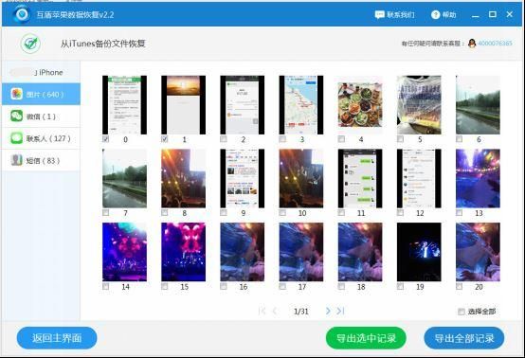Image resolution: width=525 pixels, height=358 pixels.
Task: Close the recovery app window
Action: (510, 14)
